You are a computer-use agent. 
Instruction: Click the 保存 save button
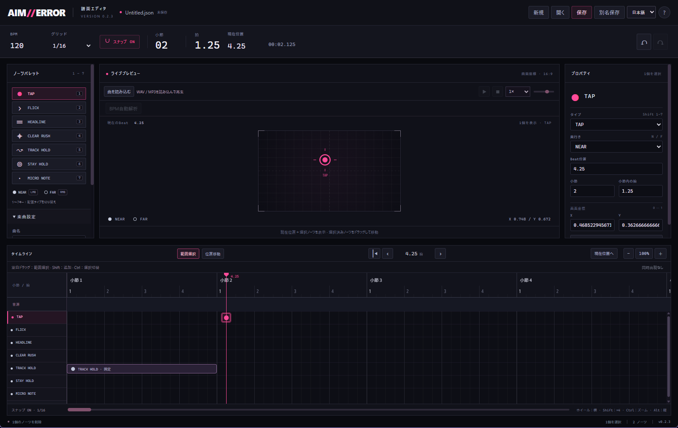(582, 12)
